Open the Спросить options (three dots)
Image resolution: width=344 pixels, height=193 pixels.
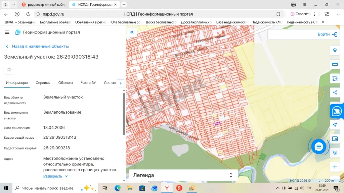[314, 14]
